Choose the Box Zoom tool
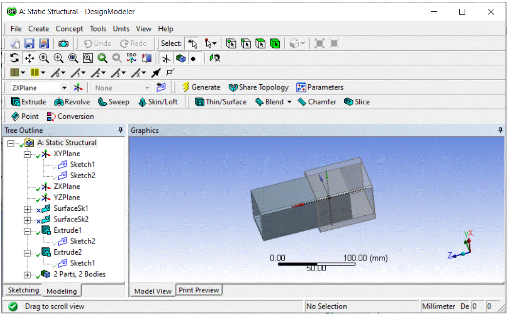508x314 pixels. [59, 58]
